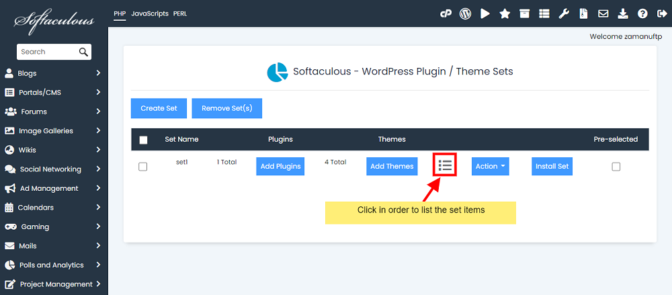Image resolution: width=672 pixels, height=295 pixels.
Task: Click the Image Galleries picture icon
Action: coord(9,131)
